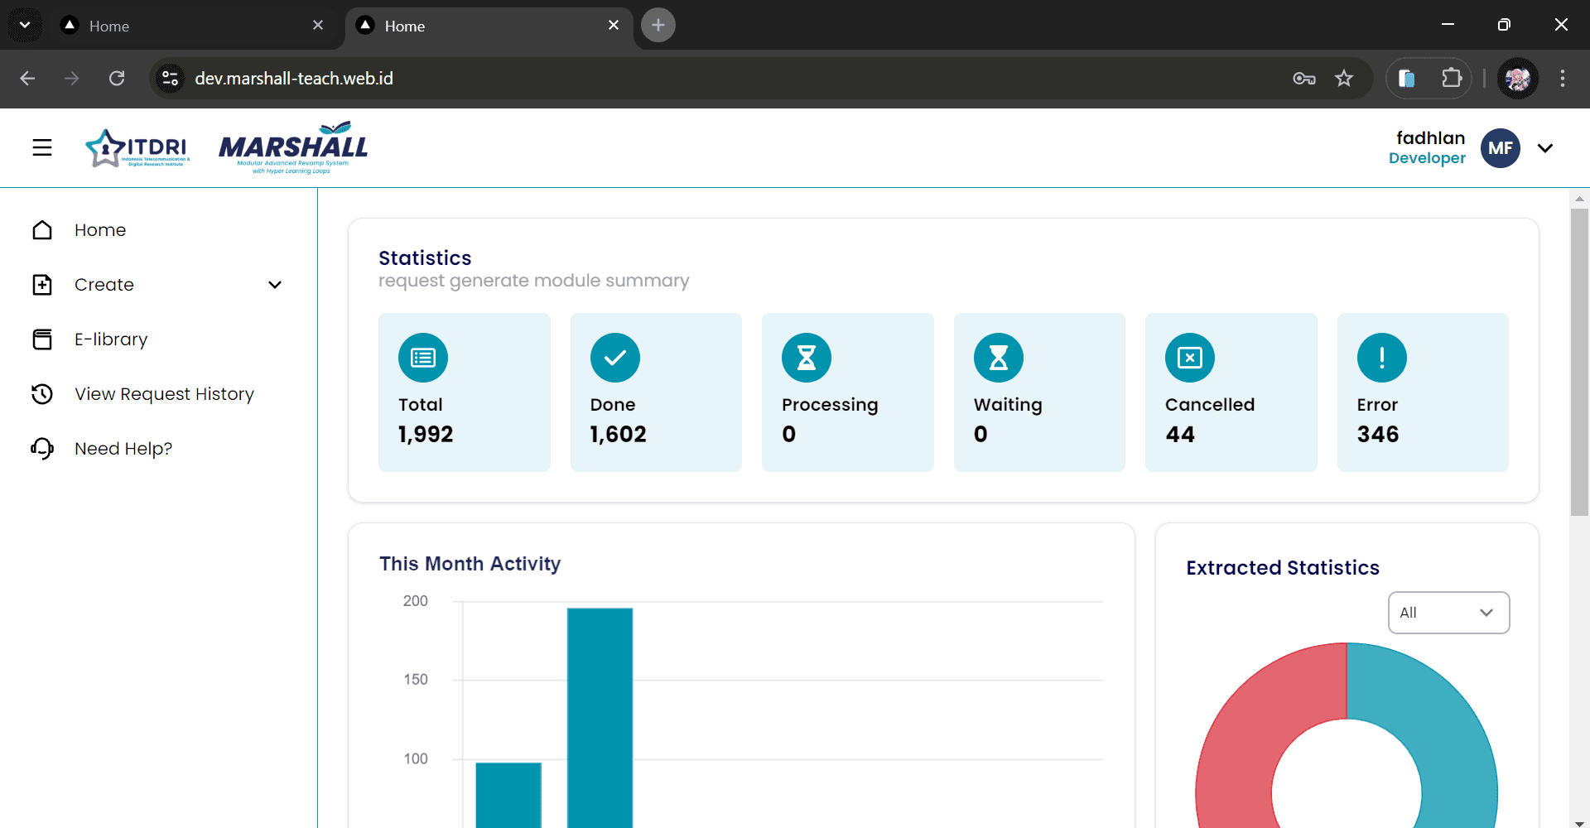The width and height of the screenshot is (1590, 828).
Task: Click the Processing hourglass icon
Action: click(806, 358)
